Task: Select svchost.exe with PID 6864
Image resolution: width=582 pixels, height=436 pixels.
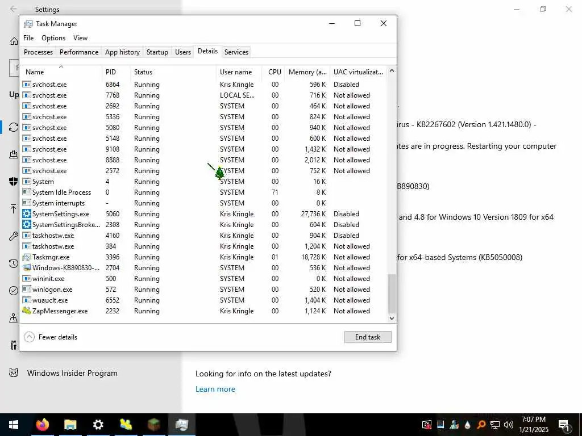Action: click(x=204, y=85)
